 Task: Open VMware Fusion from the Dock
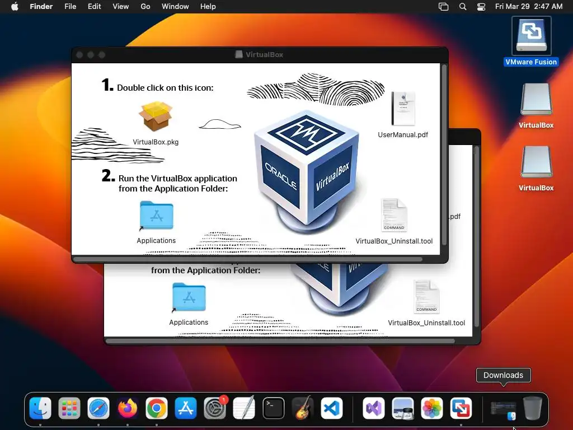pyautogui.click(x=461, y=408)
